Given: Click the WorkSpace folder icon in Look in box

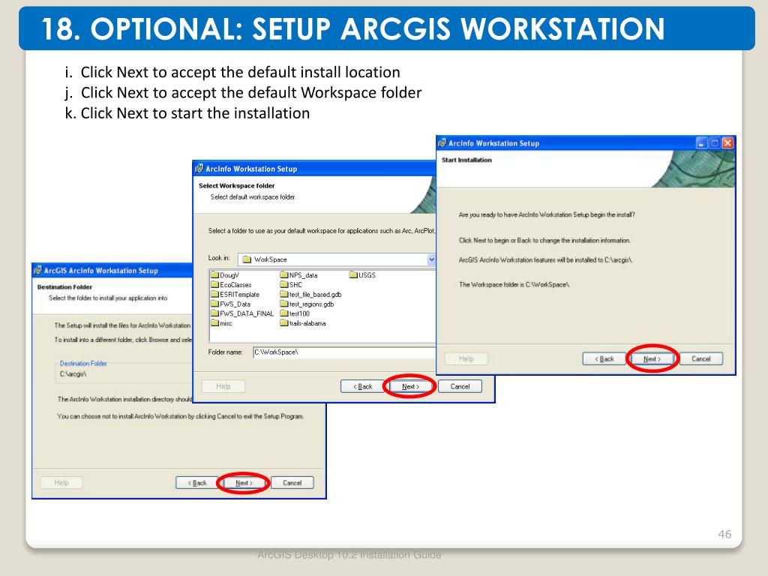Looking at the screenshot, I should (247, 259).
